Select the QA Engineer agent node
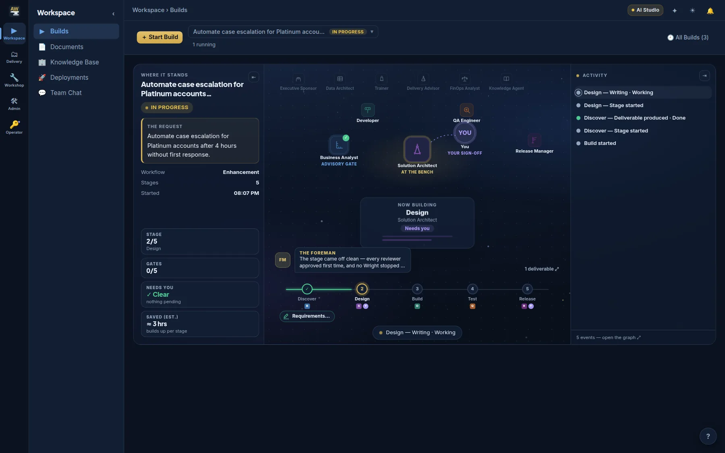 [466, 110]
